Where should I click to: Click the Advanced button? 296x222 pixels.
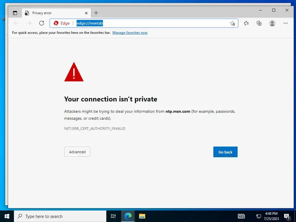[x=77, y=152]
